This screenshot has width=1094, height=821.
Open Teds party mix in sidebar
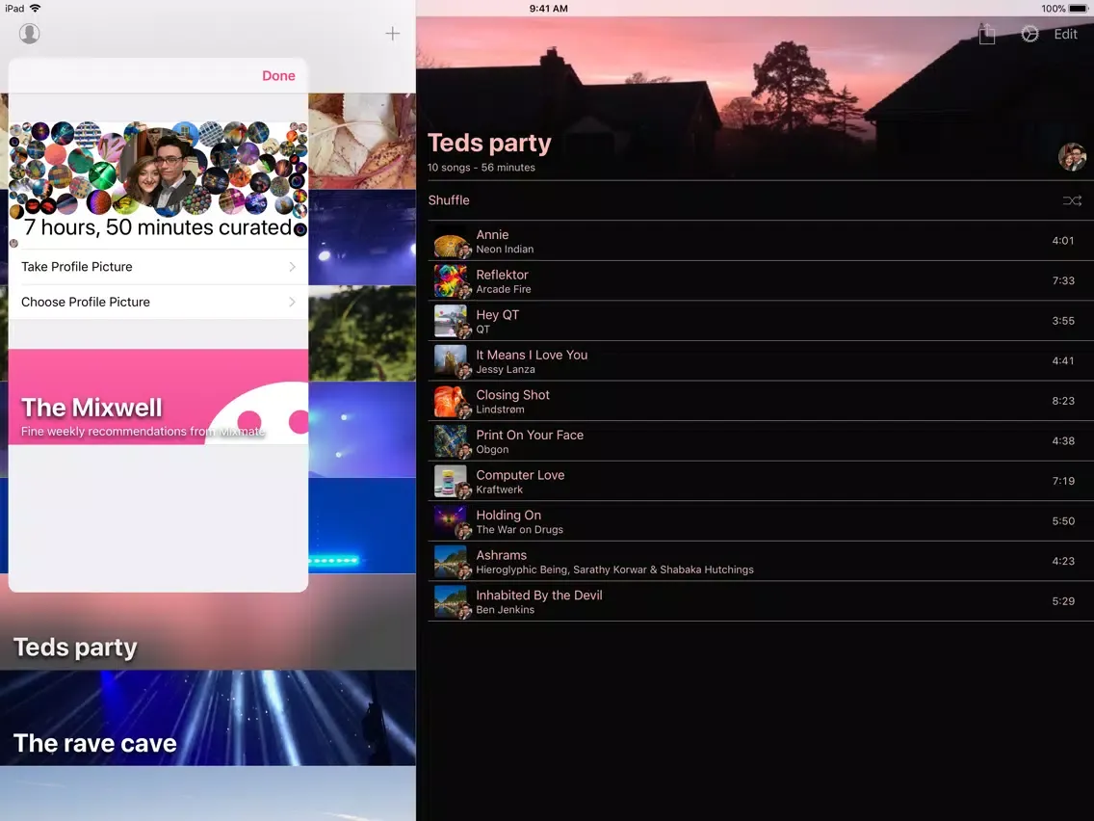(x=208, y=622)
